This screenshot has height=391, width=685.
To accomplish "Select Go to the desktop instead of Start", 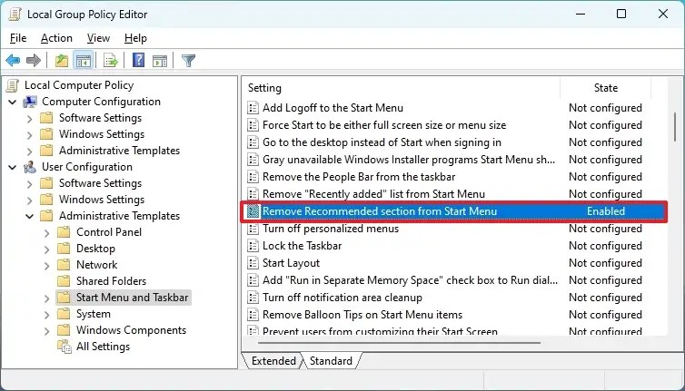I will point(382,142).
